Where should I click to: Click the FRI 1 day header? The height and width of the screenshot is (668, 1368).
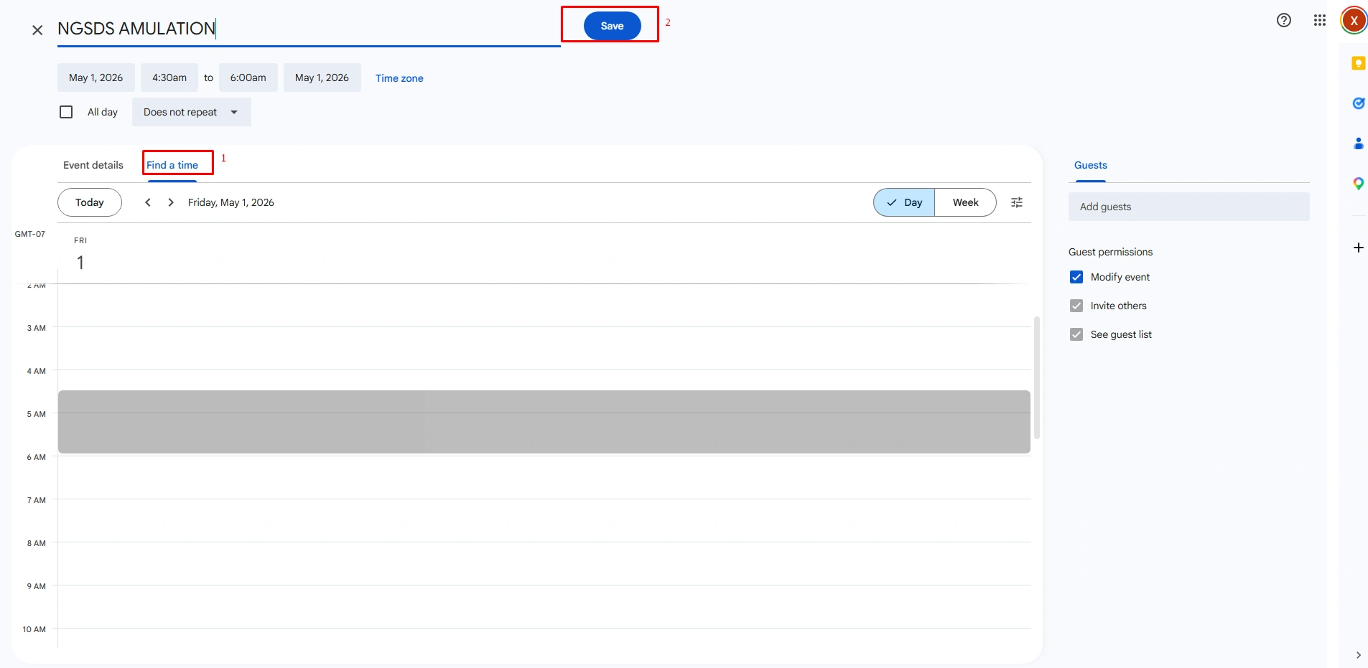80,254
